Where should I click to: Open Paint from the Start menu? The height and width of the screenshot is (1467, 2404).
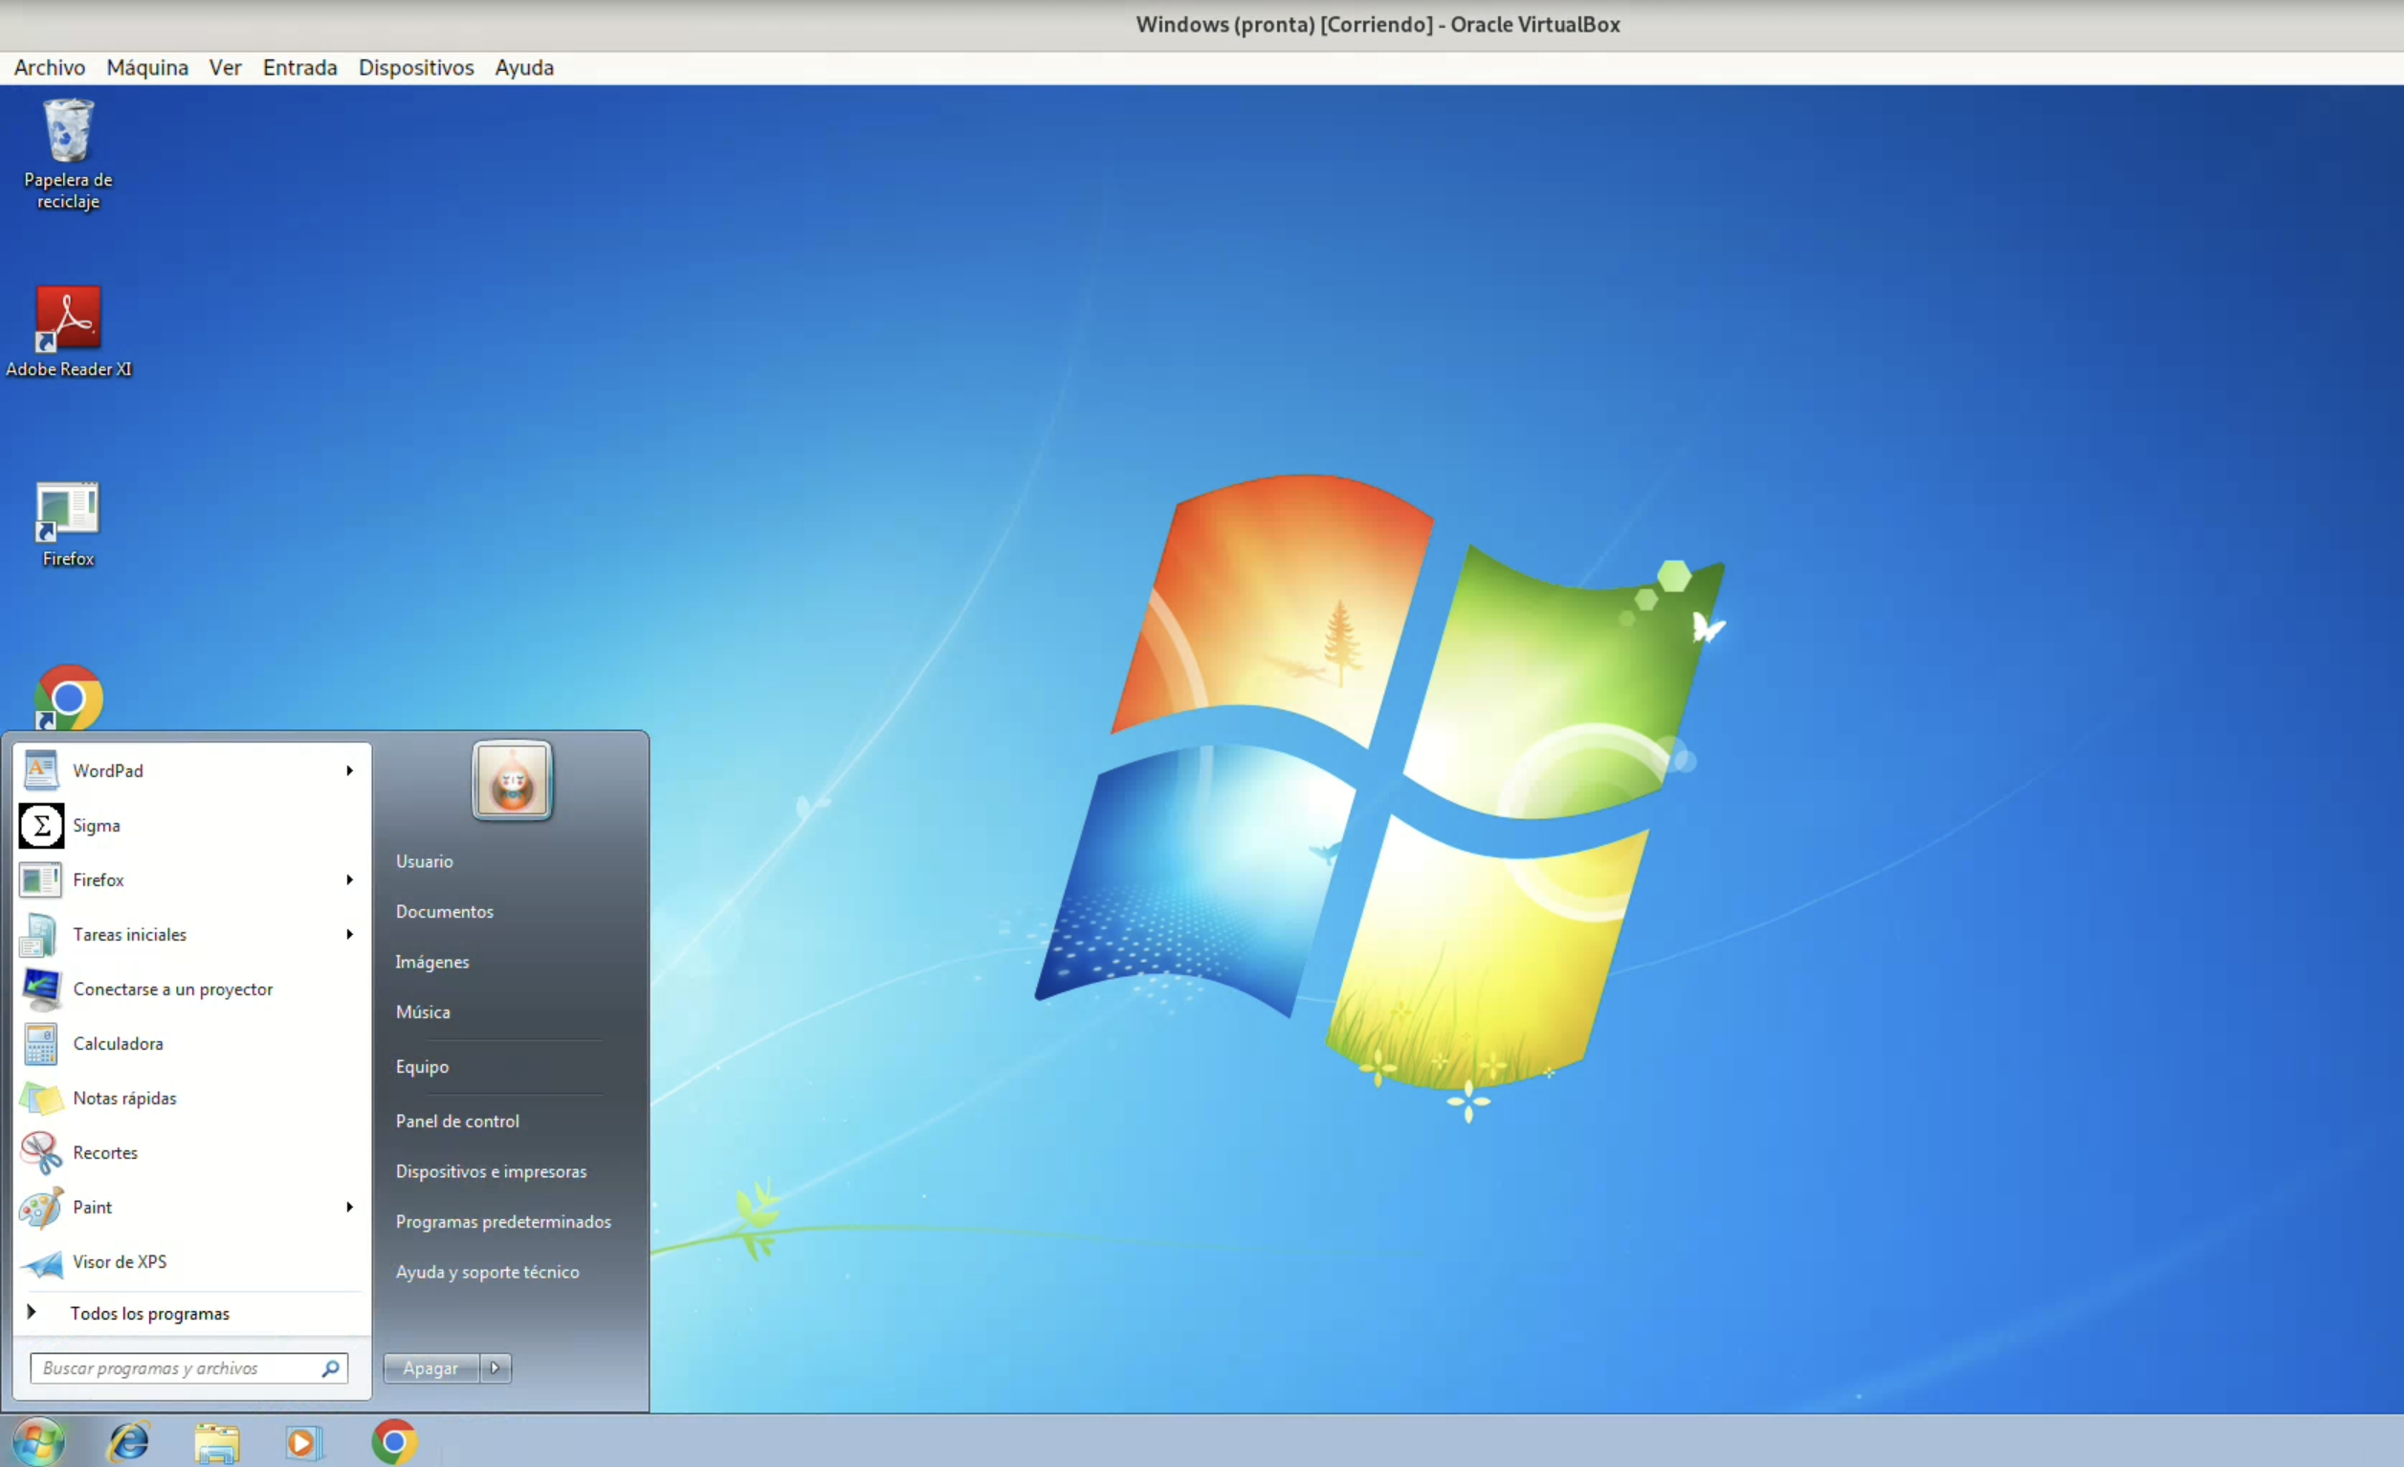point(191,1208)
